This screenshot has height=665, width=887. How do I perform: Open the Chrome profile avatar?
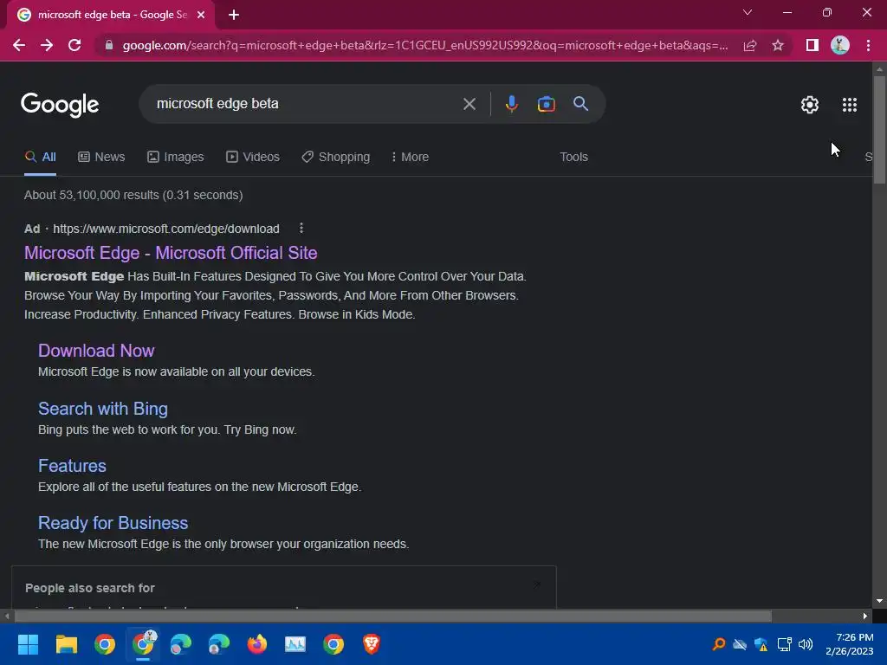tap(840, 45)
